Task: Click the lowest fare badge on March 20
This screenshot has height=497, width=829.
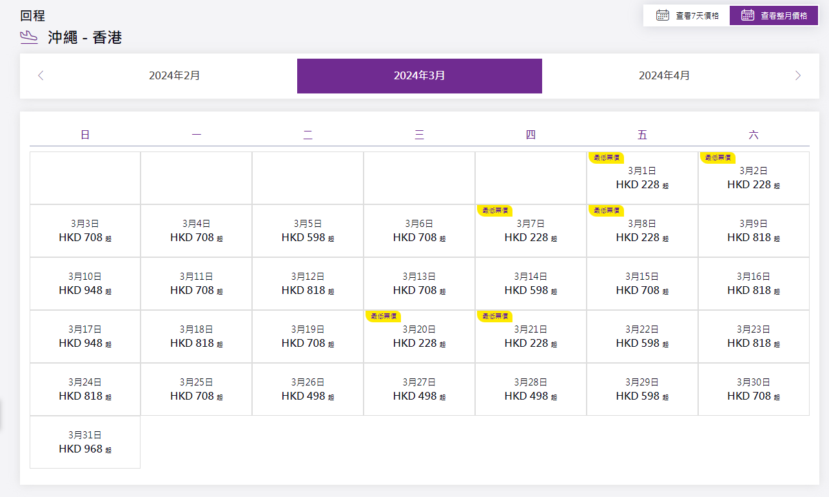Action: click(x=383, y=316)
